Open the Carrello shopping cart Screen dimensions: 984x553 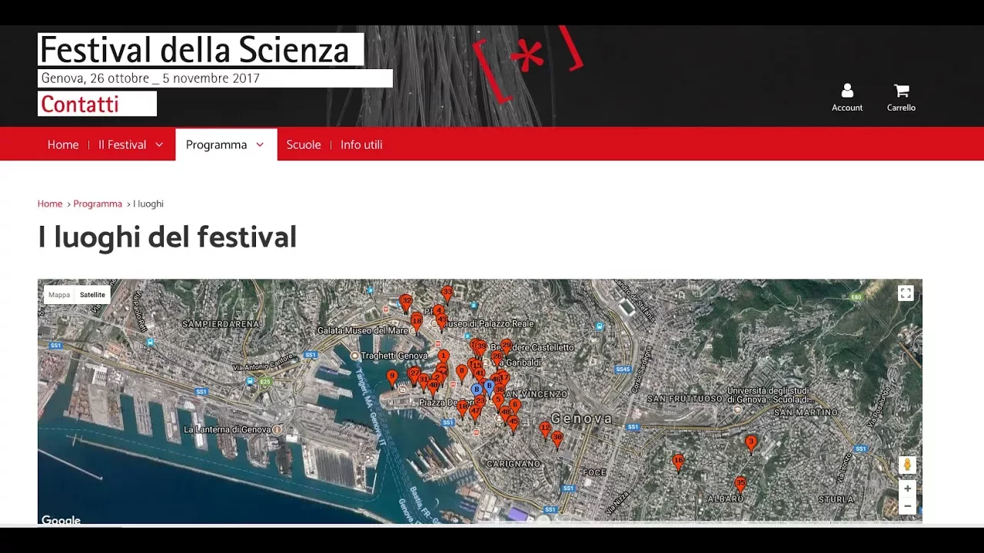coord(901,98)
